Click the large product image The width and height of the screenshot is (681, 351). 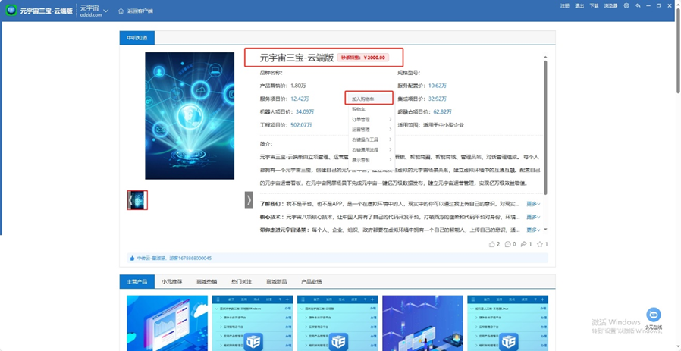(x=190, y=115)
